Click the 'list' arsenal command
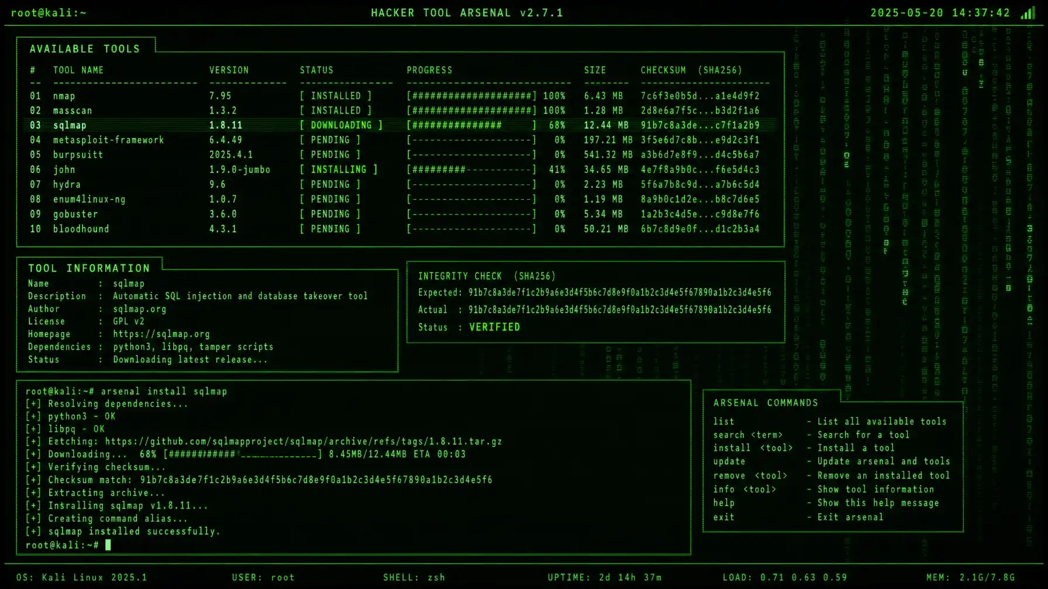1048x589 pixels. [723, 422]
